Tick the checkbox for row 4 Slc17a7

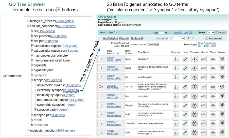point(100,87)
